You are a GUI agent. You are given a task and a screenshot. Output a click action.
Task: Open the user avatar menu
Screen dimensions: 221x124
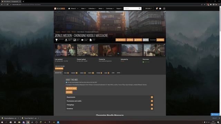tap(164, 9)
